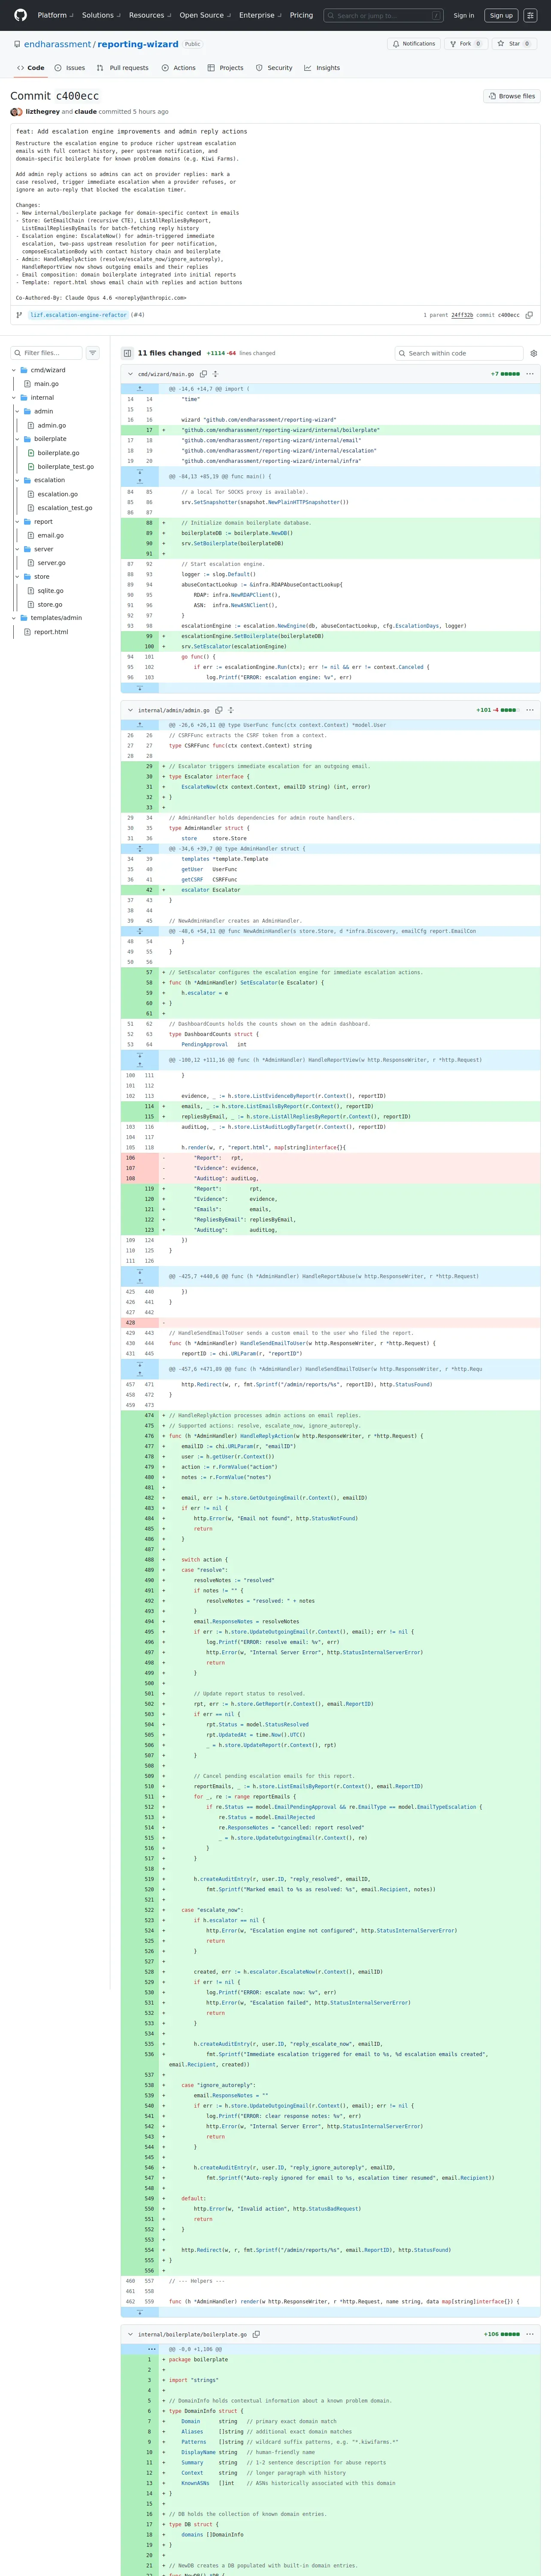Viewport: 551px width, 2576px height.
Task: Open the Insights tab
Action: pos(322,68)
